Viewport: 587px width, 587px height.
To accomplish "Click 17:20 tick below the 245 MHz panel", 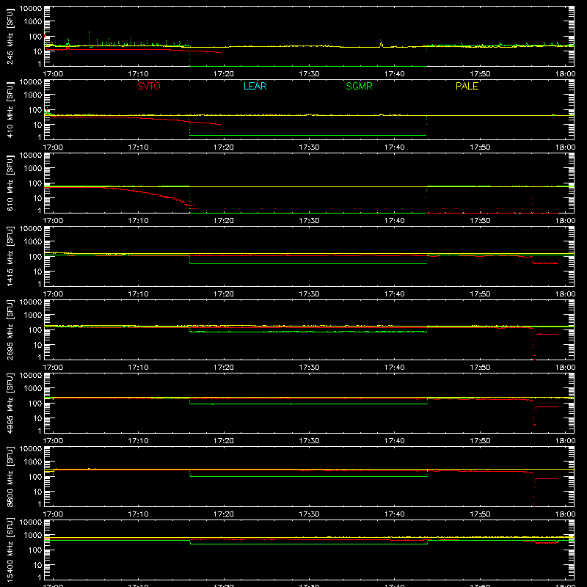I will pos(224,74).
